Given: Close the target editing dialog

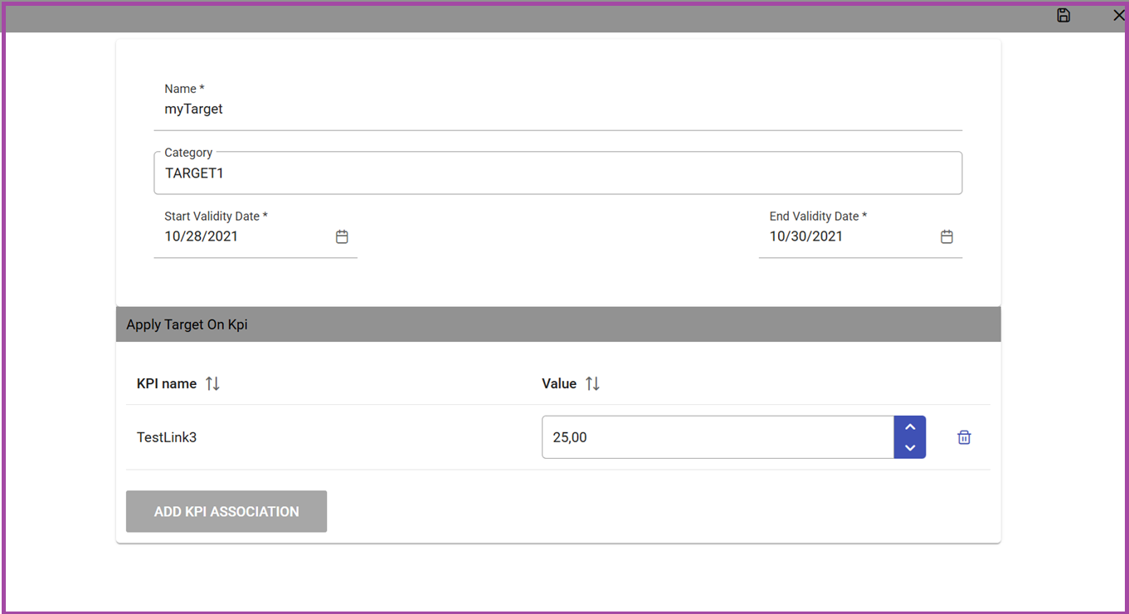Looking at the screenshot, I should 1118,16.
